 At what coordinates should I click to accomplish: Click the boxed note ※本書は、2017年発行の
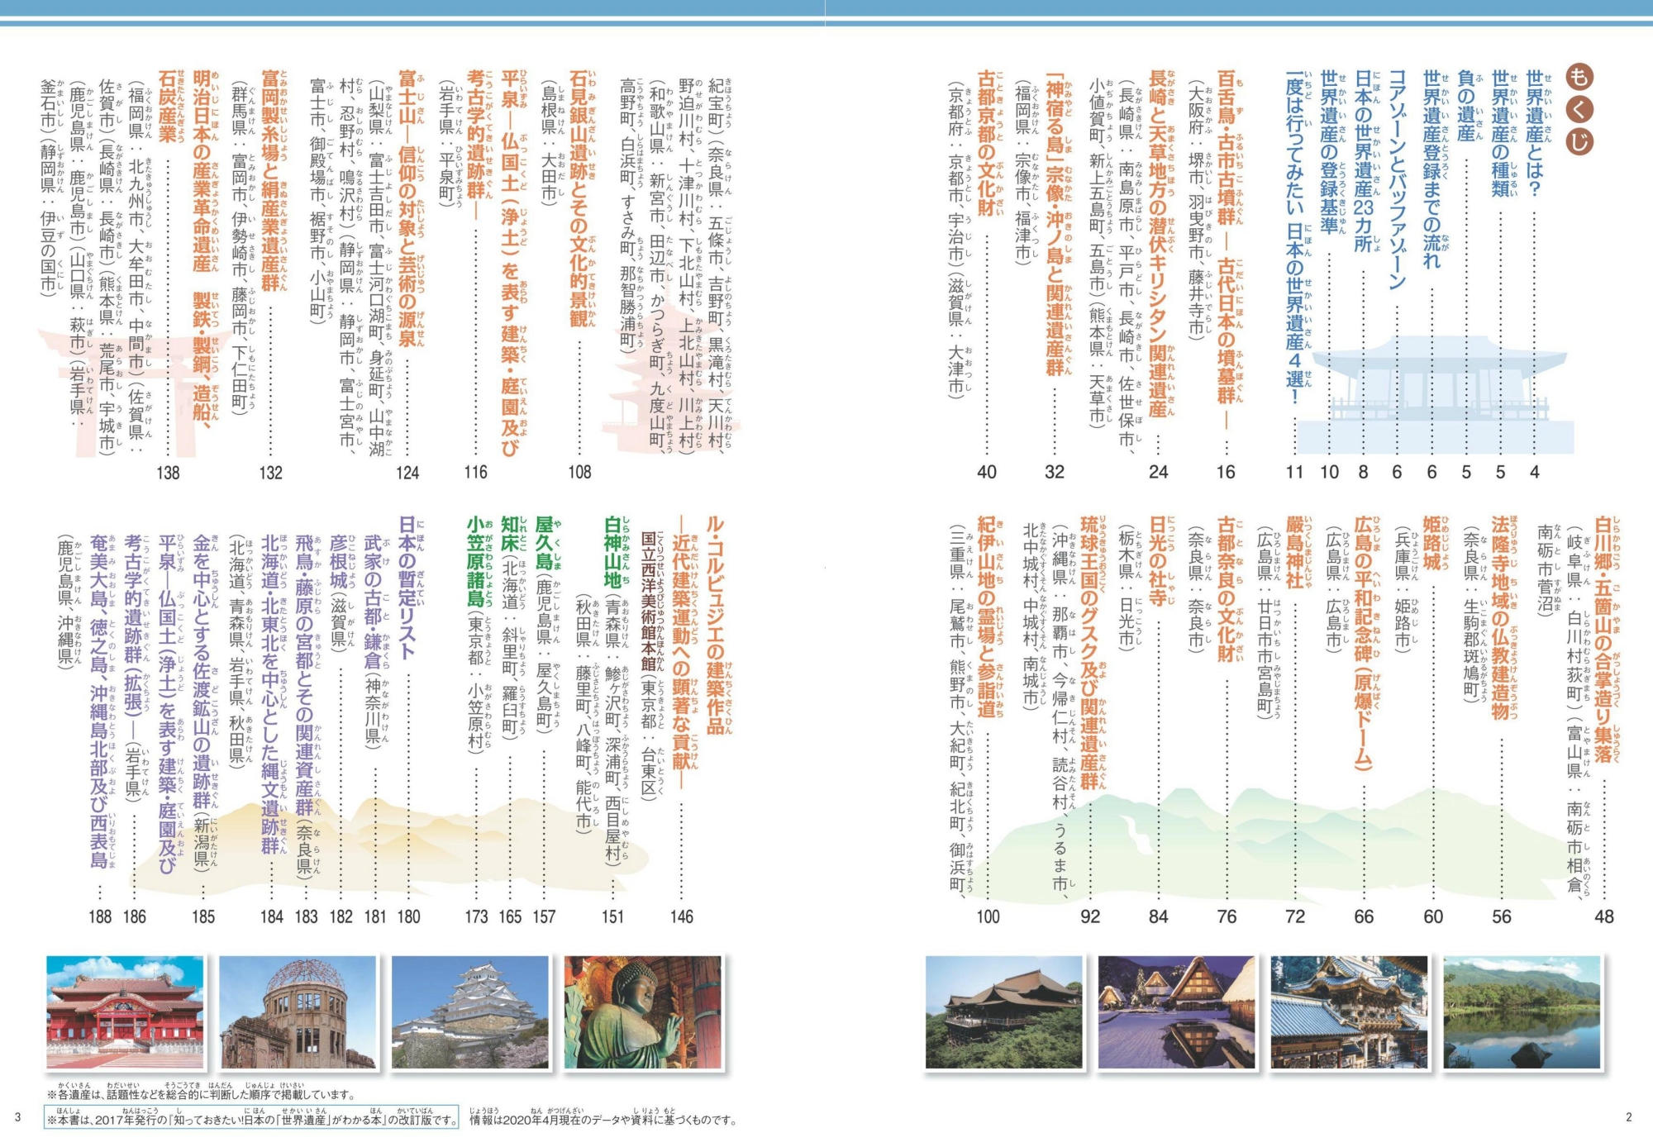(x=252, y=1116)
